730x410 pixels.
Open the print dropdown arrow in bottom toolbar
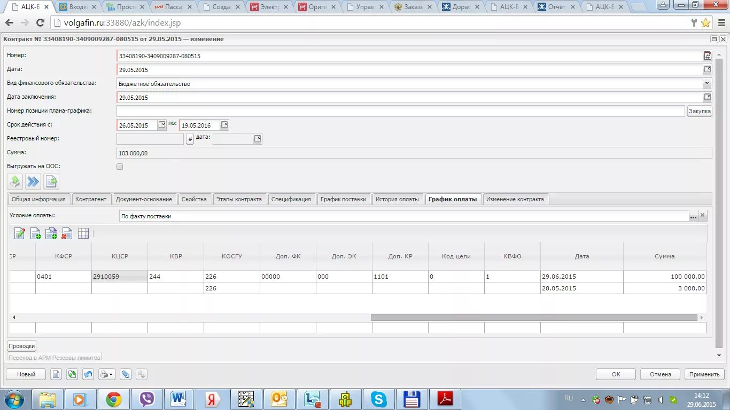[x=112, y=375]
